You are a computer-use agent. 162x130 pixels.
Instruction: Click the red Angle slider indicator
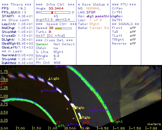(x=52, y=12)
